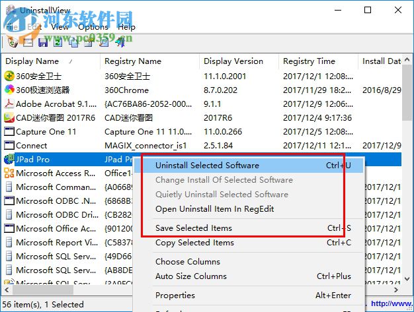414x312 pixels.
Task: Click the Capture One 11 row icon
Action: pyautogui.click(x=9, y=131)
